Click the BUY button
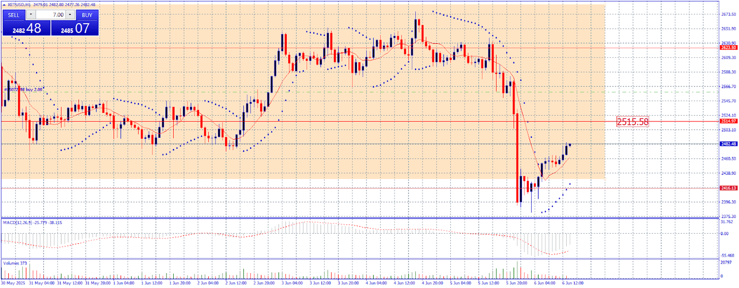This screenshot has height=288, width=739. coord(87,15)
